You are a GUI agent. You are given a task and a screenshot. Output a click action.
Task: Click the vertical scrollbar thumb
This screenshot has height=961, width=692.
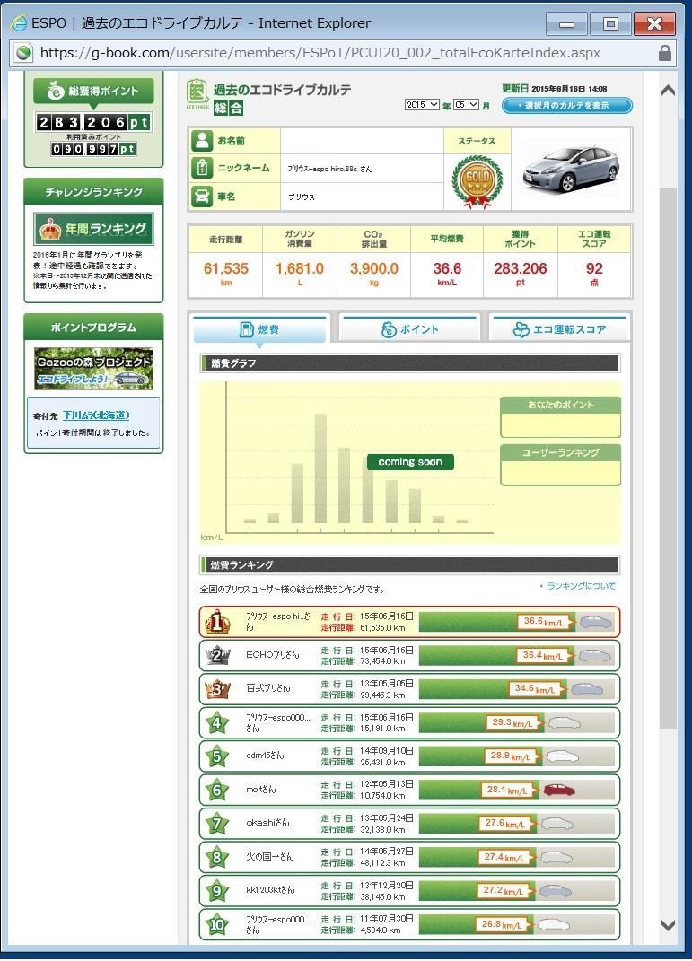pos(668,459)
